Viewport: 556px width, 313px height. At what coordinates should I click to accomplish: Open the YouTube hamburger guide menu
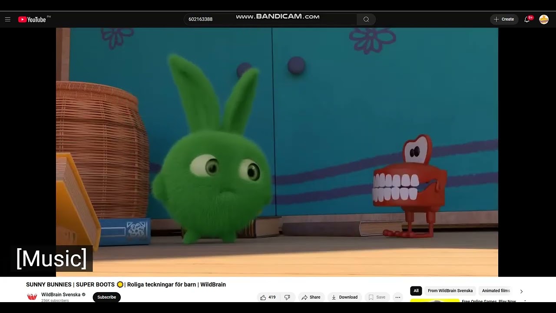tap(7, 20)
